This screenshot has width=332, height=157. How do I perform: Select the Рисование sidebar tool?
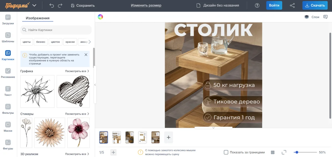[x=8, y=73]
